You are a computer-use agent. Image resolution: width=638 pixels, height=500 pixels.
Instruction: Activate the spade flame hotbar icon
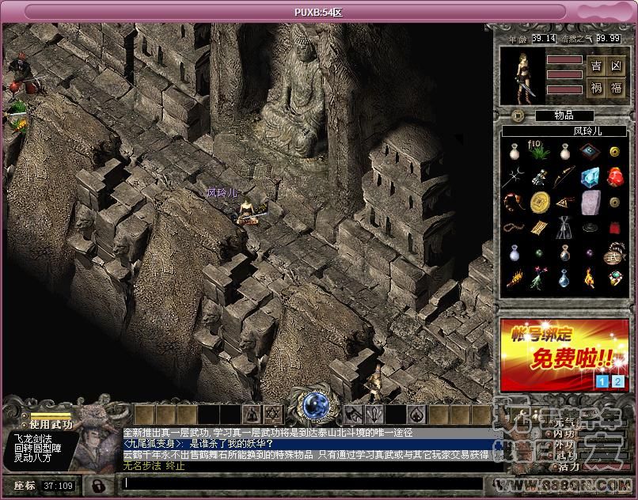click(x=416, y=415)
